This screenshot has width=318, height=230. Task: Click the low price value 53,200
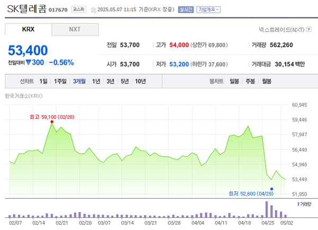tap(179, 64)
